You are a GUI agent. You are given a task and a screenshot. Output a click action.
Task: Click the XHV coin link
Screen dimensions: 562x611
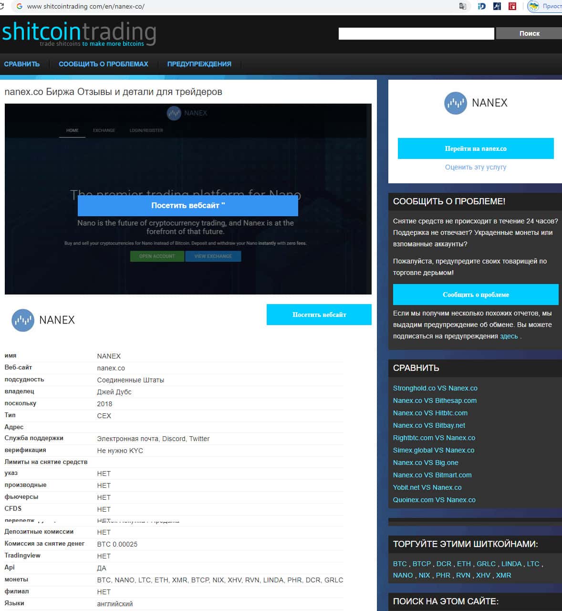click(483, 575)
